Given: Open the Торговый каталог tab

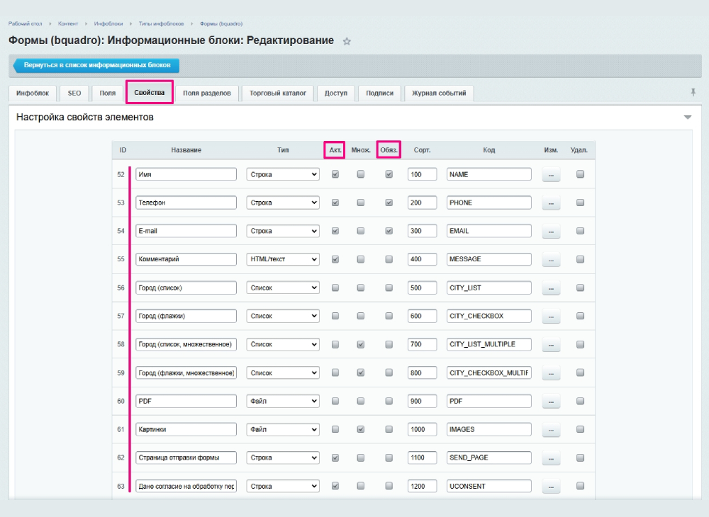Looking at the screenshot, I should coord(278,93).
